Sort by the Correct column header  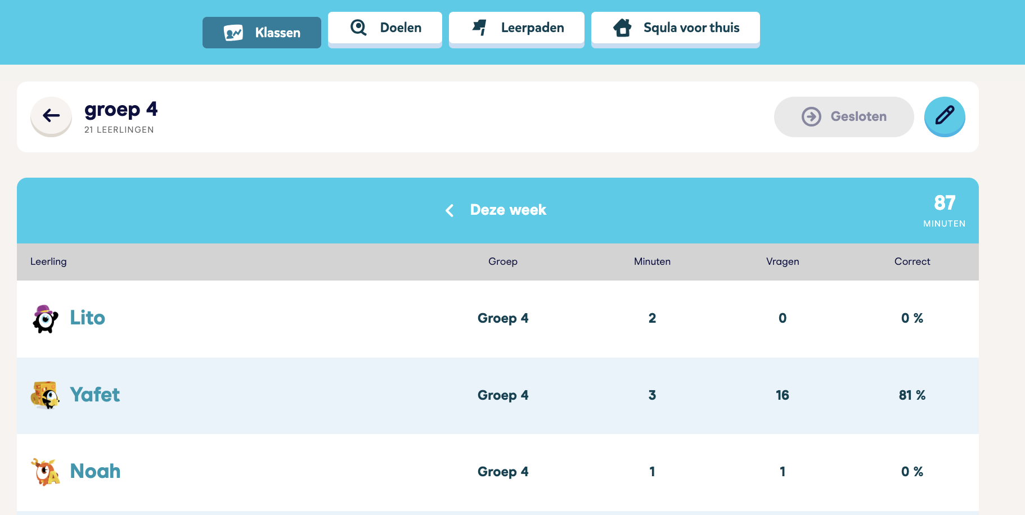pyautogui.click(x=912, y=261)
